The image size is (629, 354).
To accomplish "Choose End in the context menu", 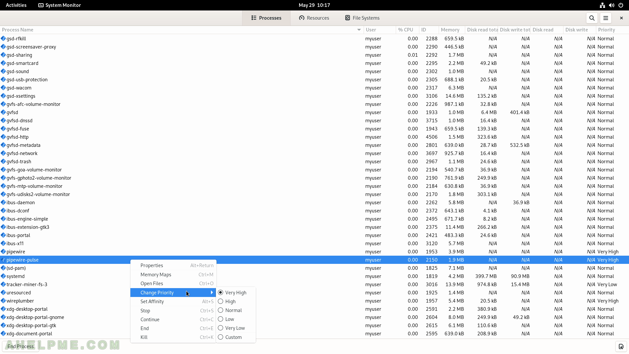I will click(173, 328).
